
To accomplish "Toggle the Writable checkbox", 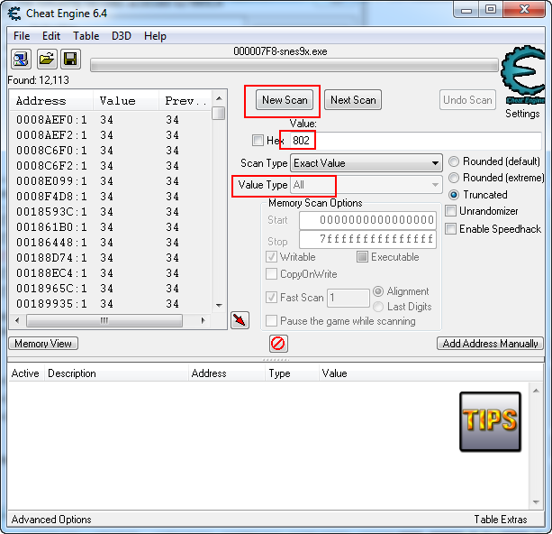I will [x=271, y=257].
